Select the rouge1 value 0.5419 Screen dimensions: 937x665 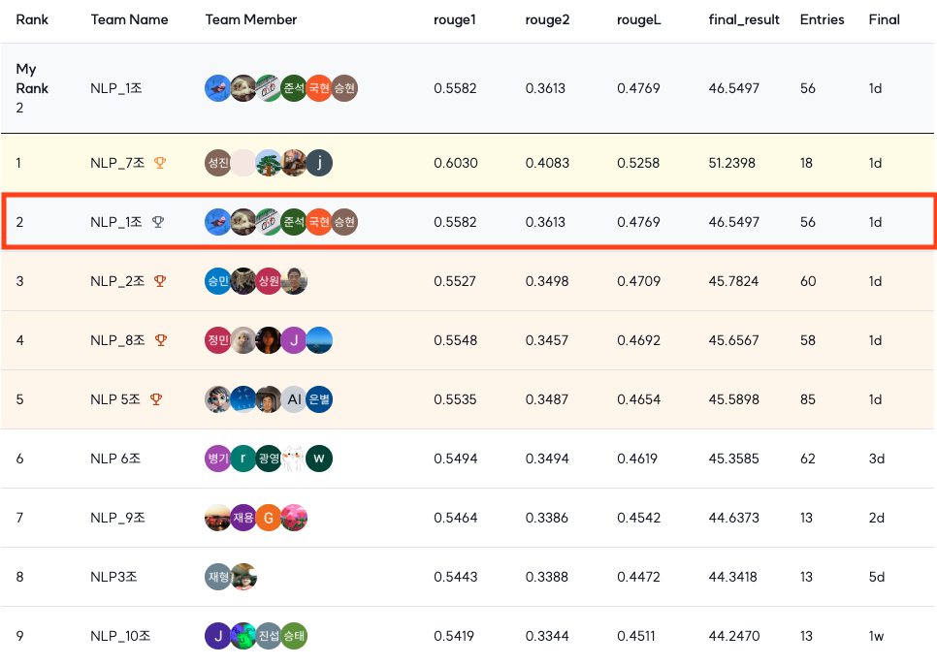(x=454, y=635)
